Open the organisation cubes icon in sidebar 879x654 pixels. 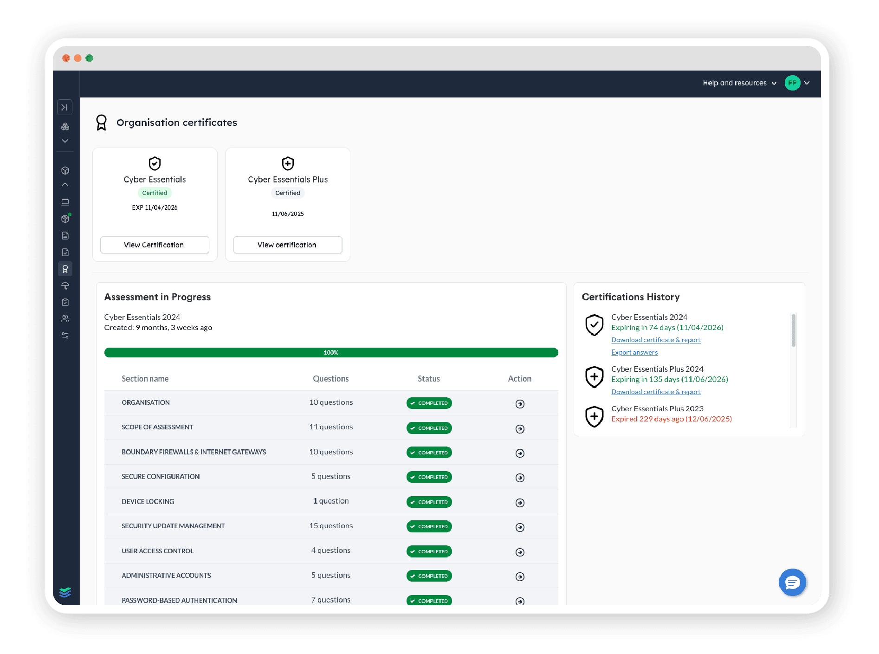tap(65, 127)
